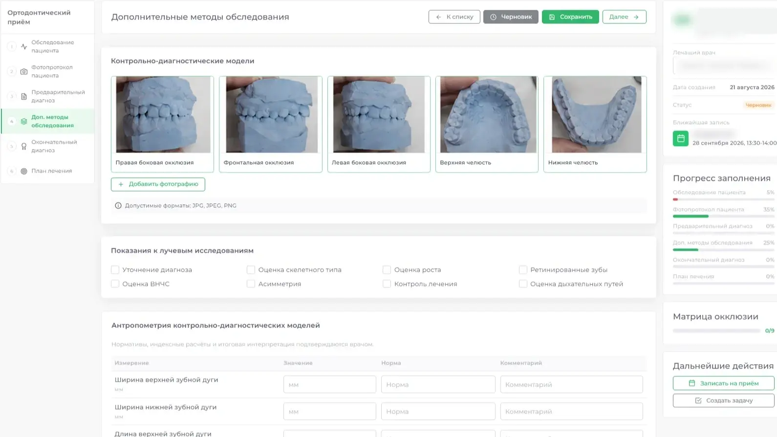The image size is (777, 437).
Task: Click the info icon beside Допустимые форматы
Action: tap(118, 205)
